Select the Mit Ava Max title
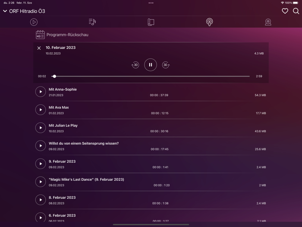The image size is (302, 227). [x=59, y=107]
